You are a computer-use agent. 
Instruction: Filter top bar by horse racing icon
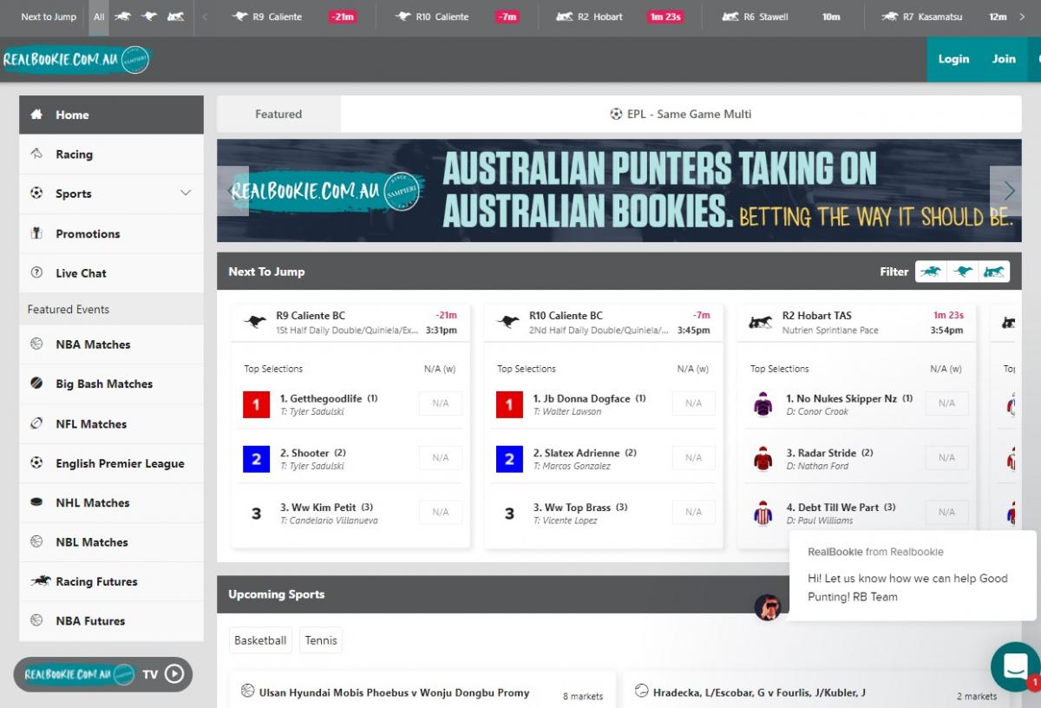pos(122,16)
